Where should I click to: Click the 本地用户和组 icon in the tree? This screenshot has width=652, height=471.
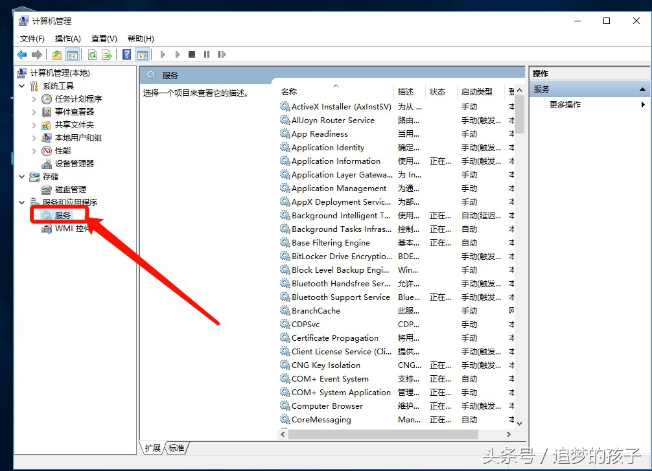47,138
